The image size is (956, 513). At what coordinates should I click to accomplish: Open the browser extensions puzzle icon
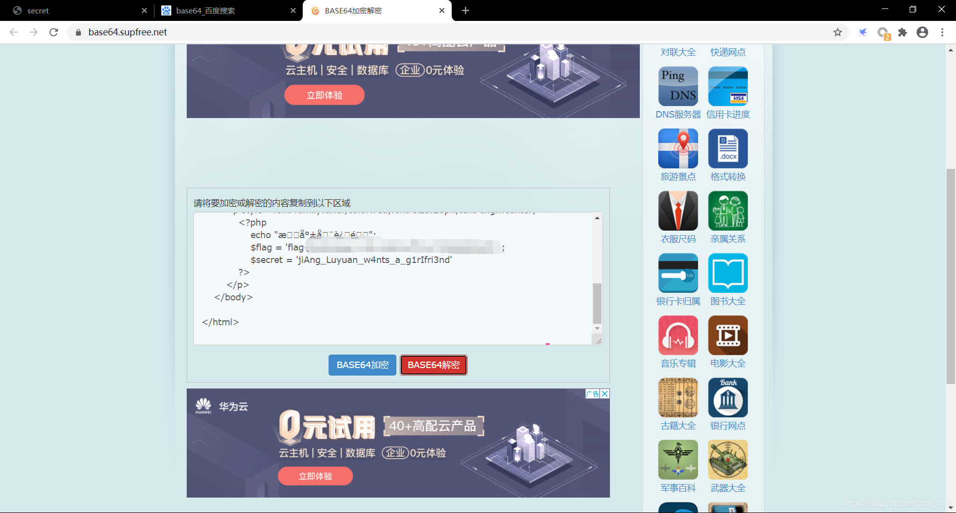point(902,32)
